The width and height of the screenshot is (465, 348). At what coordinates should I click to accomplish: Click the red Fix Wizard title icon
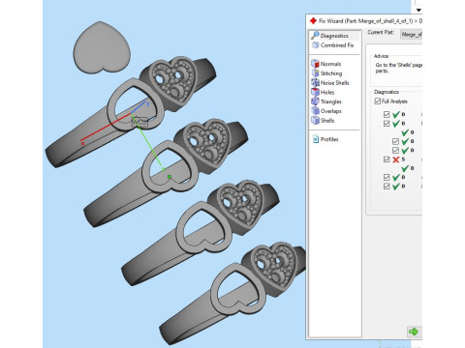coord(313,21)
